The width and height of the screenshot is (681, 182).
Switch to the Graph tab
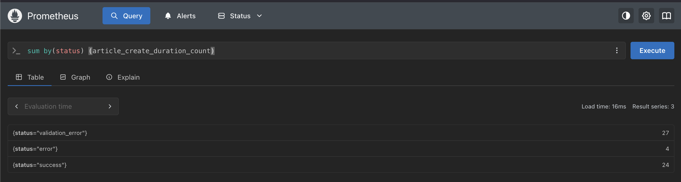[x=75, y=77]
